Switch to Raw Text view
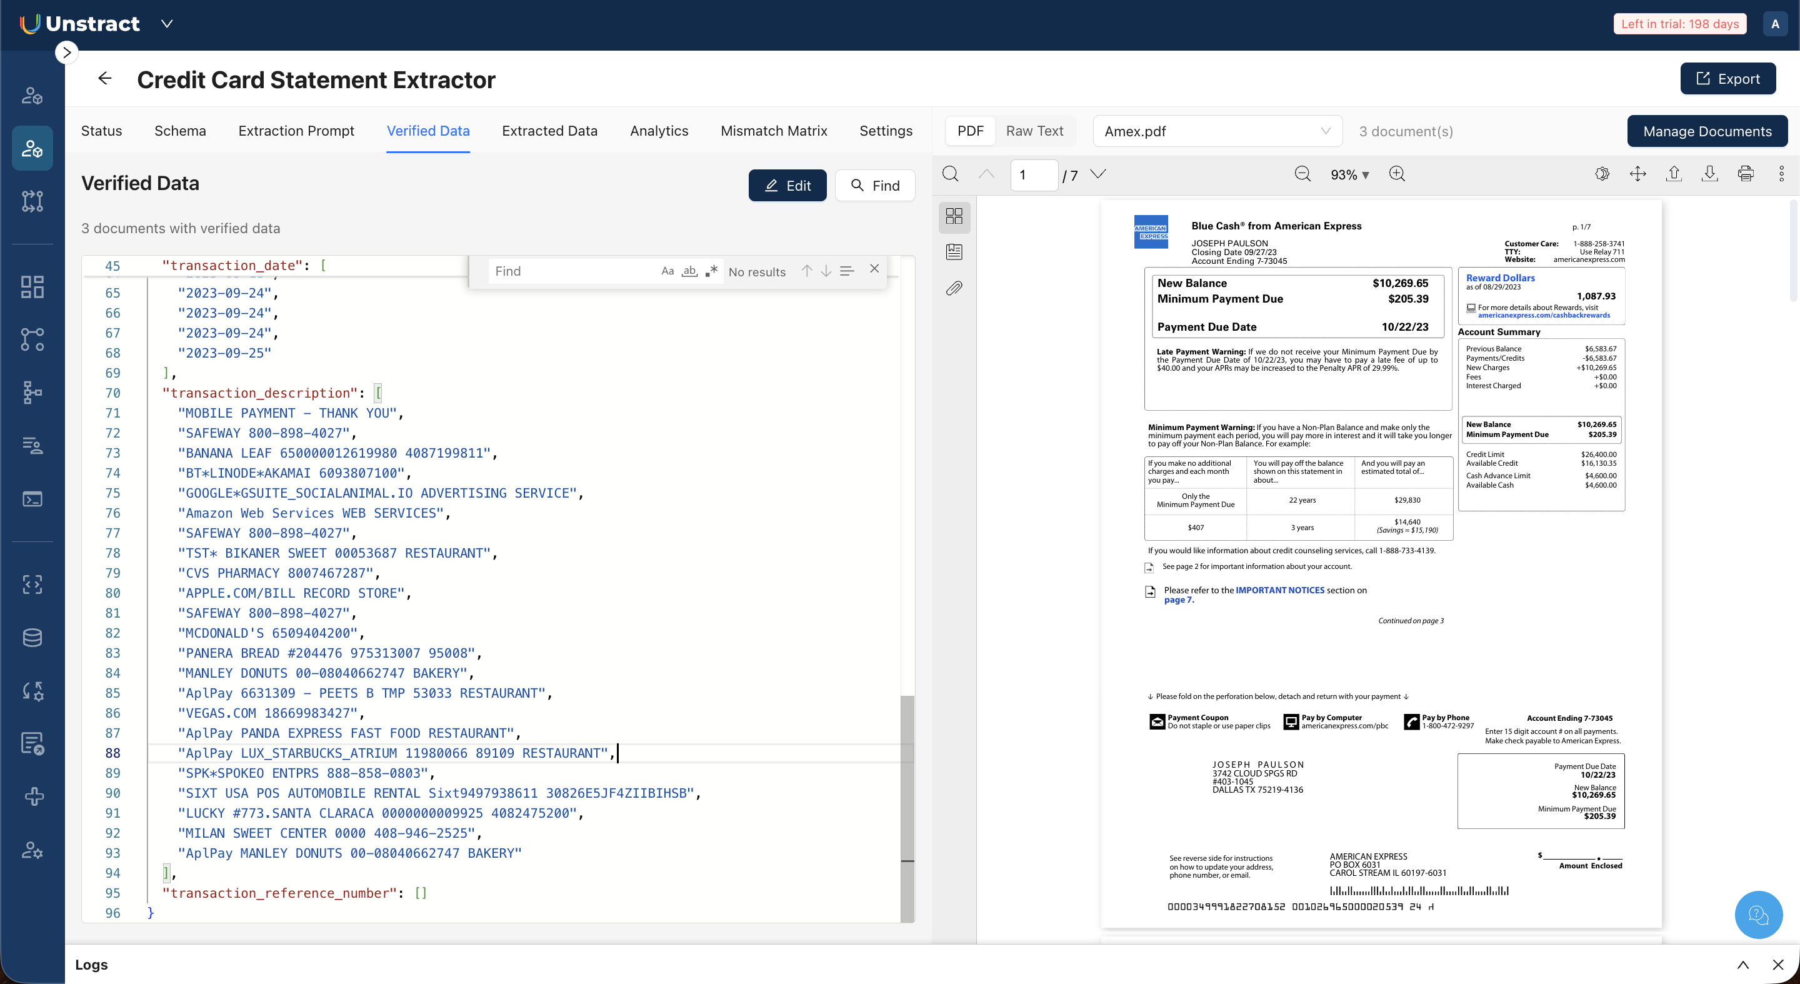The height and width of the screenshot is (984, 1800). click(x=1034, y=131)
